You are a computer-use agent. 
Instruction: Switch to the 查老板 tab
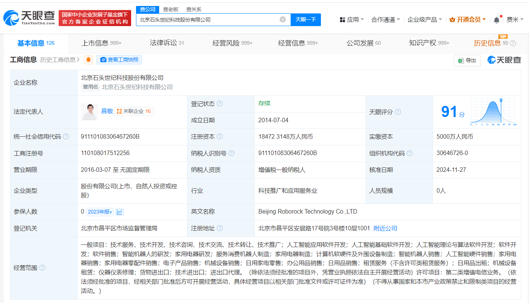pyautogui.click(x=170, y=9)
